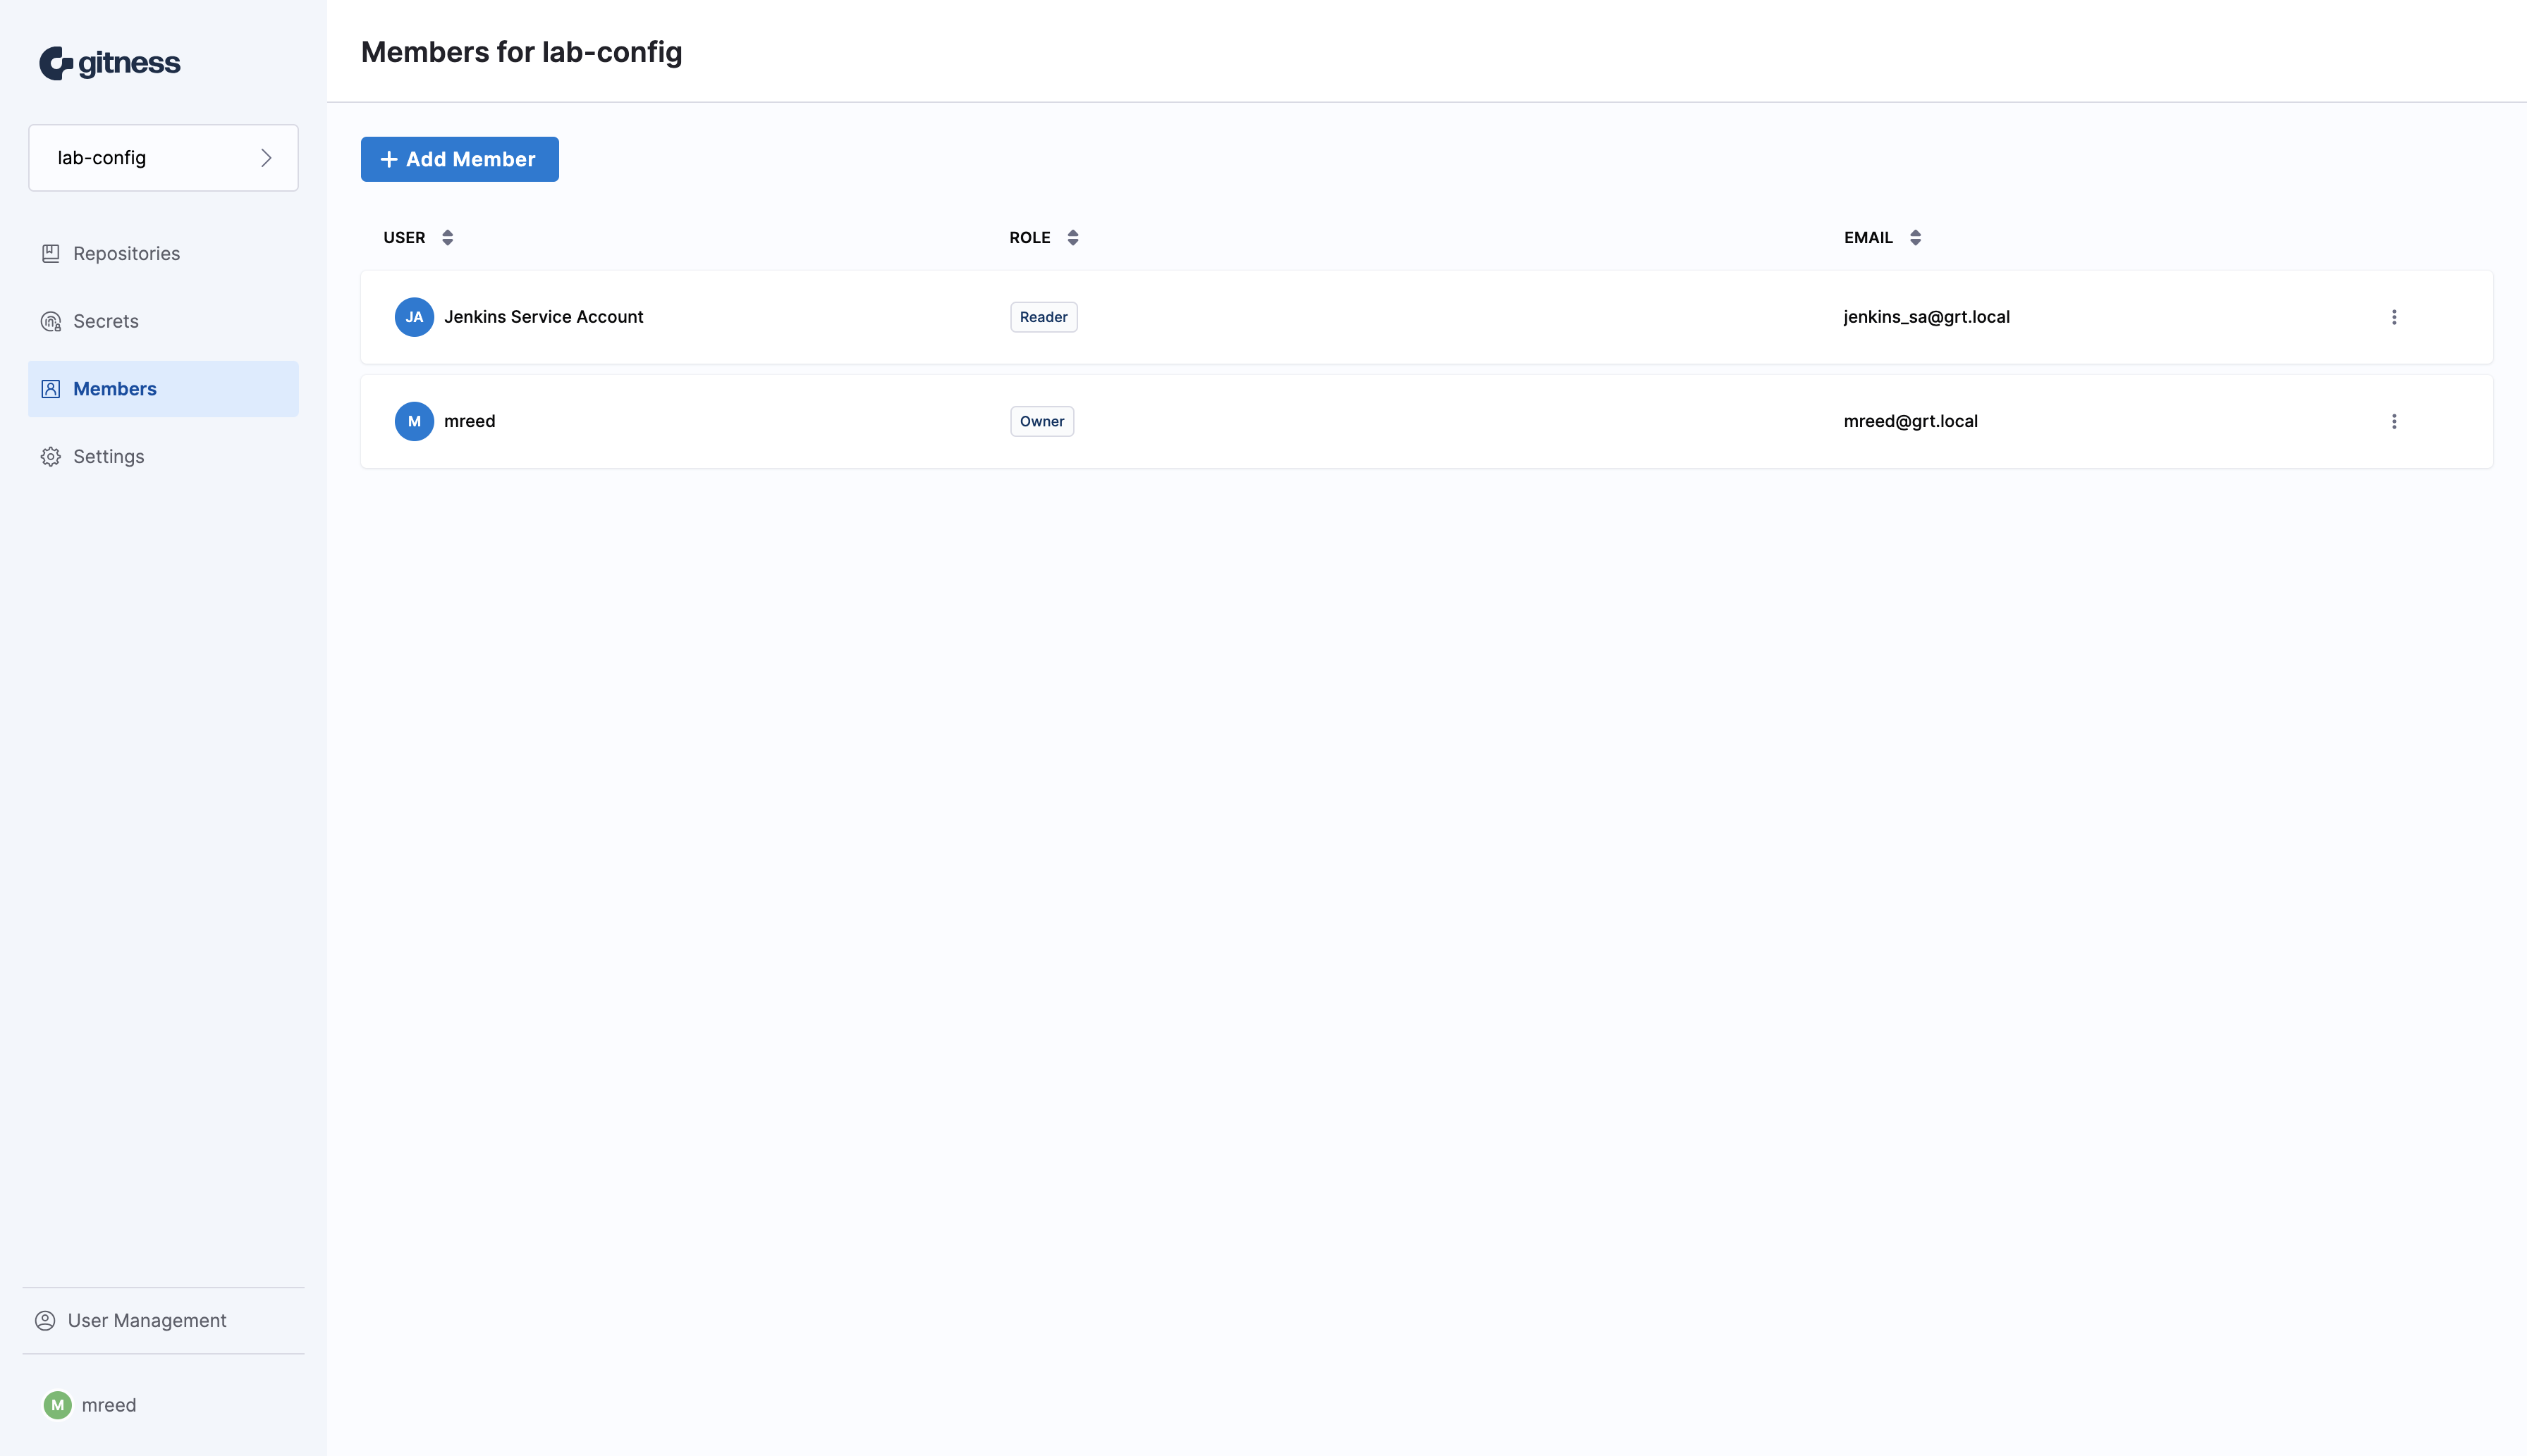Open User Management
Viewport: 2527px width, 1456px height.
coord(163,1321)
